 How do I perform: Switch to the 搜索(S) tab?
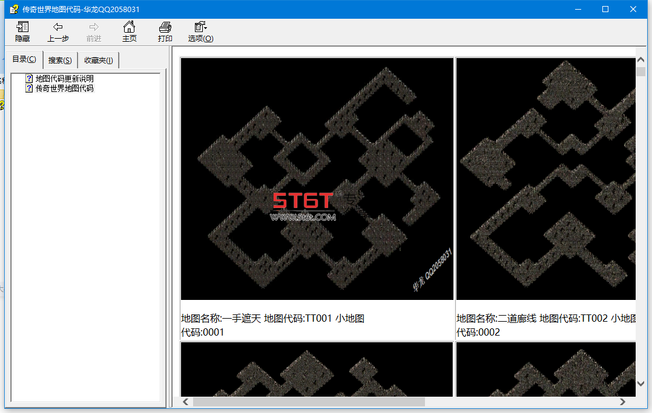point(60,60)
